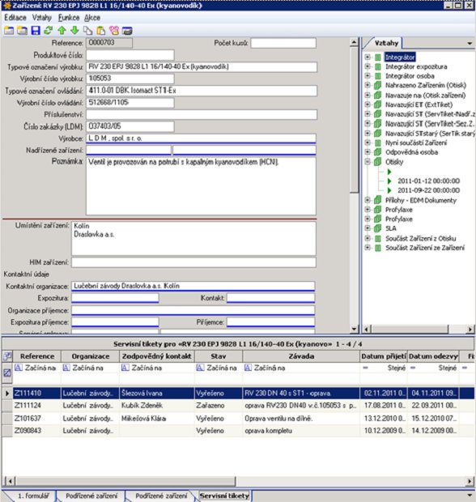This screenshot has width=476, height=502.
Task: Expand Integrátor expozitura node
Action: pos(368,66)
